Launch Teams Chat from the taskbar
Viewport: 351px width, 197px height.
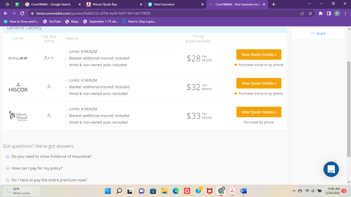click(142, 191)
